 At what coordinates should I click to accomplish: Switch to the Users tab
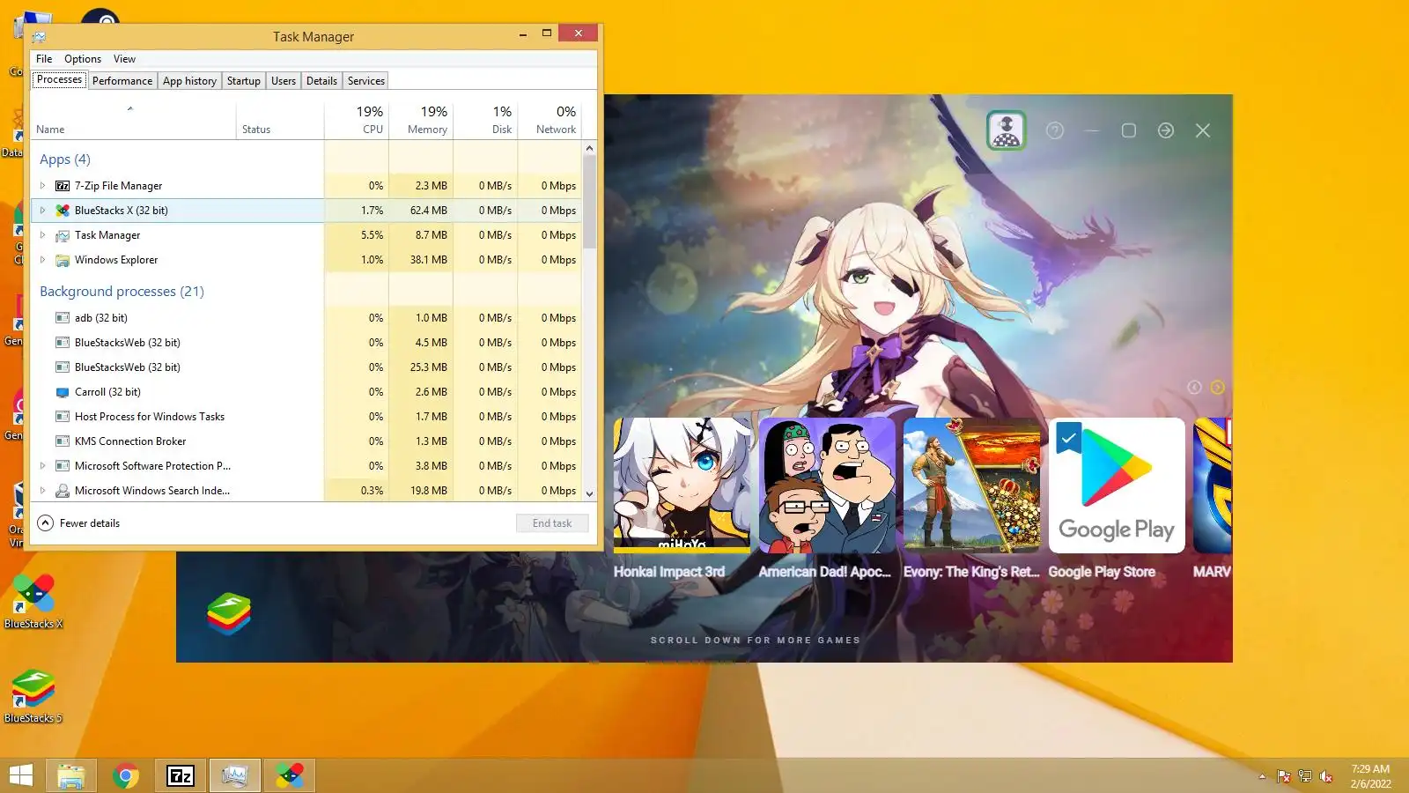[x=284, y=81]
